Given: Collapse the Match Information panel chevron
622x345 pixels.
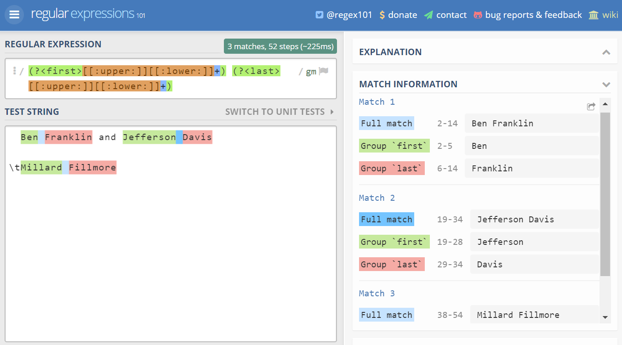Looking at the screenshot, I should [x=606, y=85].
